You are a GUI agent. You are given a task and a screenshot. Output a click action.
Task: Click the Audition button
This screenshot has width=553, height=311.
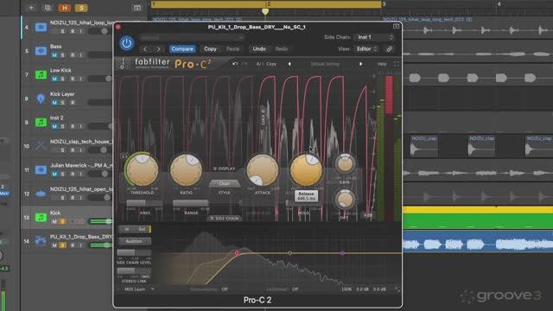click(x=134, y=241)
